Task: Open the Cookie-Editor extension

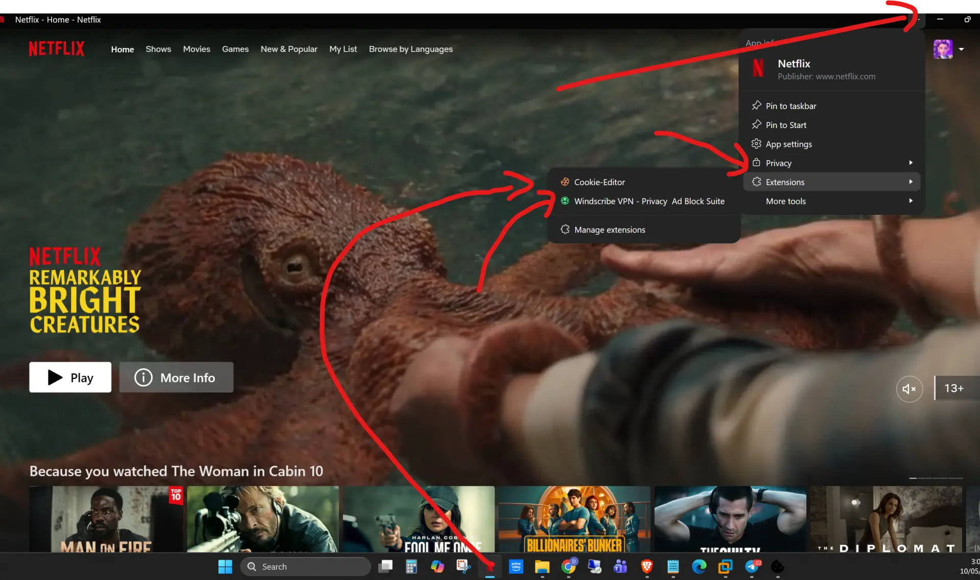Action: coord(644,182)
